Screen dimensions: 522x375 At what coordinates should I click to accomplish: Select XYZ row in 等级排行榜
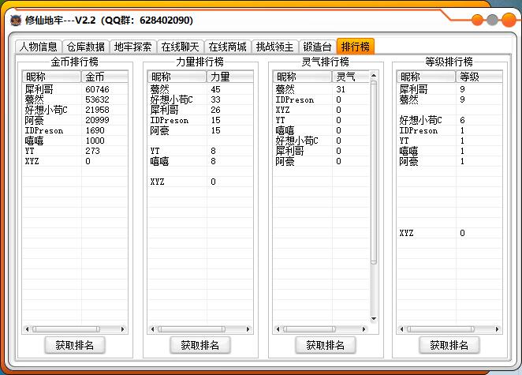point(449,233)
